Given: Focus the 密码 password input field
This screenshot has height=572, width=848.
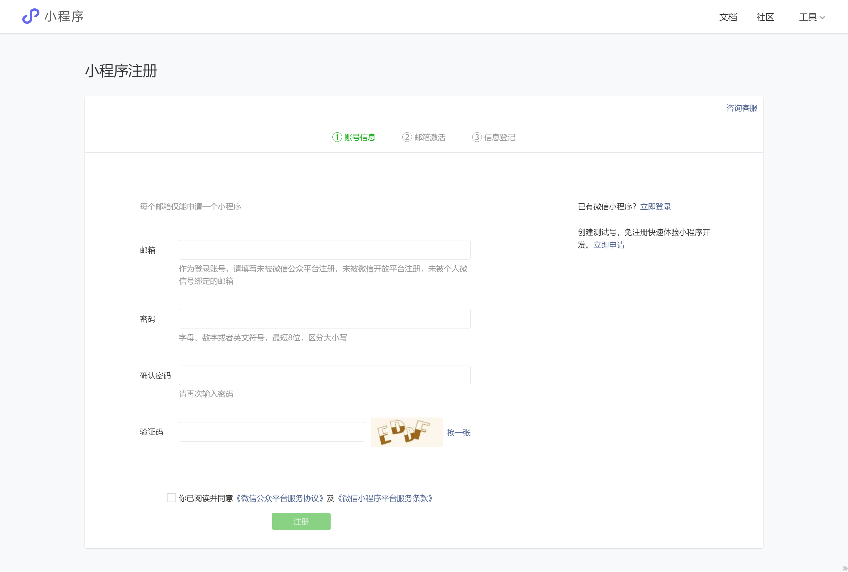Looking at the screenshot, I should point(324,319).
